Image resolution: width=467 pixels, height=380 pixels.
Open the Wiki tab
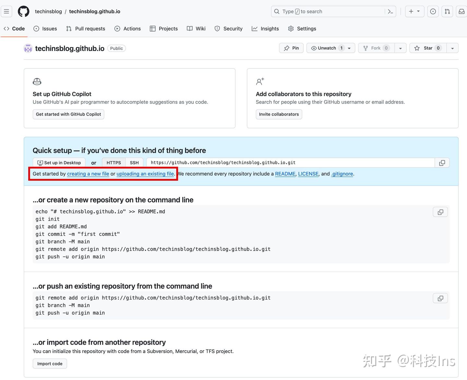(196, 29)
